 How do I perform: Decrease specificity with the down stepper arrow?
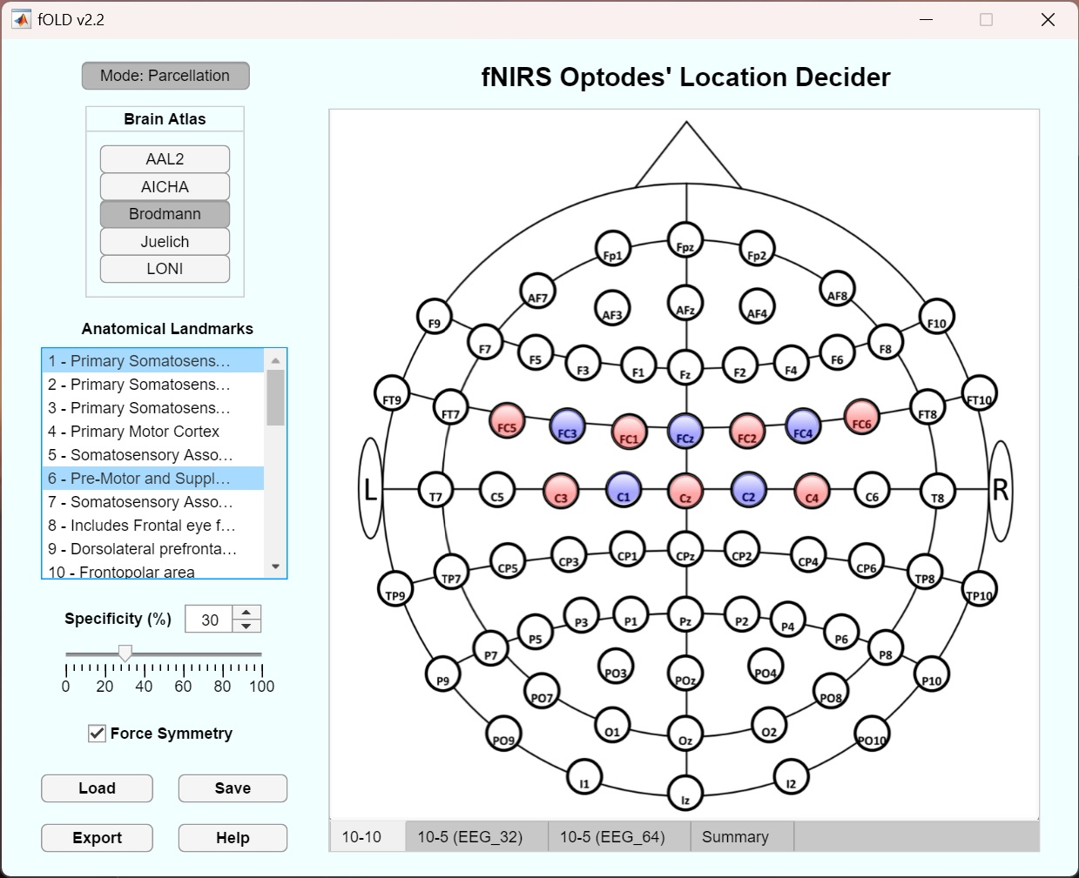(x=246, y=627)
